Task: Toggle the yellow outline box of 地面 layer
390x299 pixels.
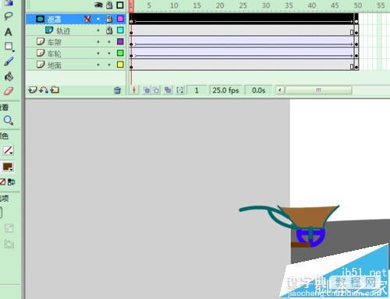Action: [x=120, y=65]
